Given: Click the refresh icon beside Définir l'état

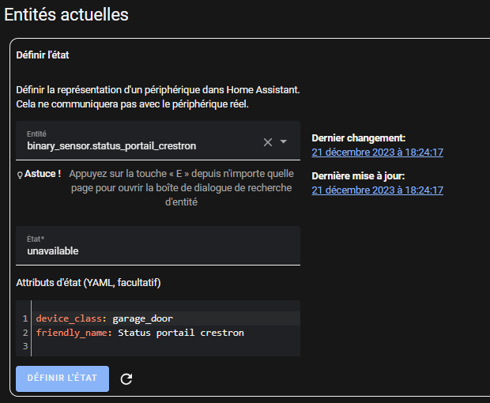Looking at the screenshot, I should pos(126,379).
